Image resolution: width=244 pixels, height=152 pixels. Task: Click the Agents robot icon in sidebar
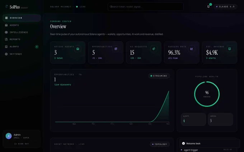(x=6, y=25)
